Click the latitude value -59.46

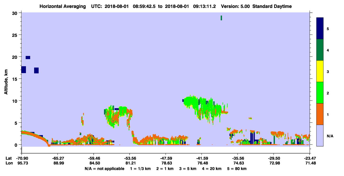[94, 158]
